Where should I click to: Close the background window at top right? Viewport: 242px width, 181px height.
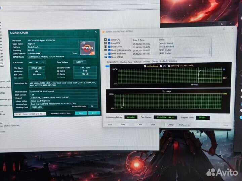click(231, 23)
